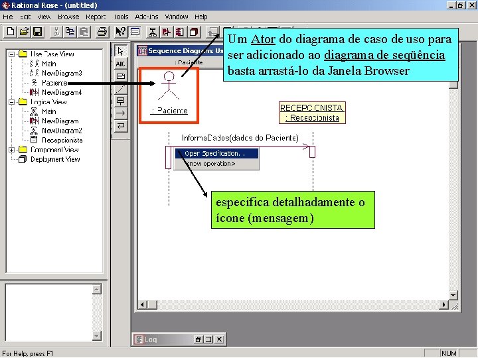The width and height of the screenshot is (478, 358).
Task: Click the Browse Component Diagram icon
Action: pyautogui.click(x=180, y=32)
